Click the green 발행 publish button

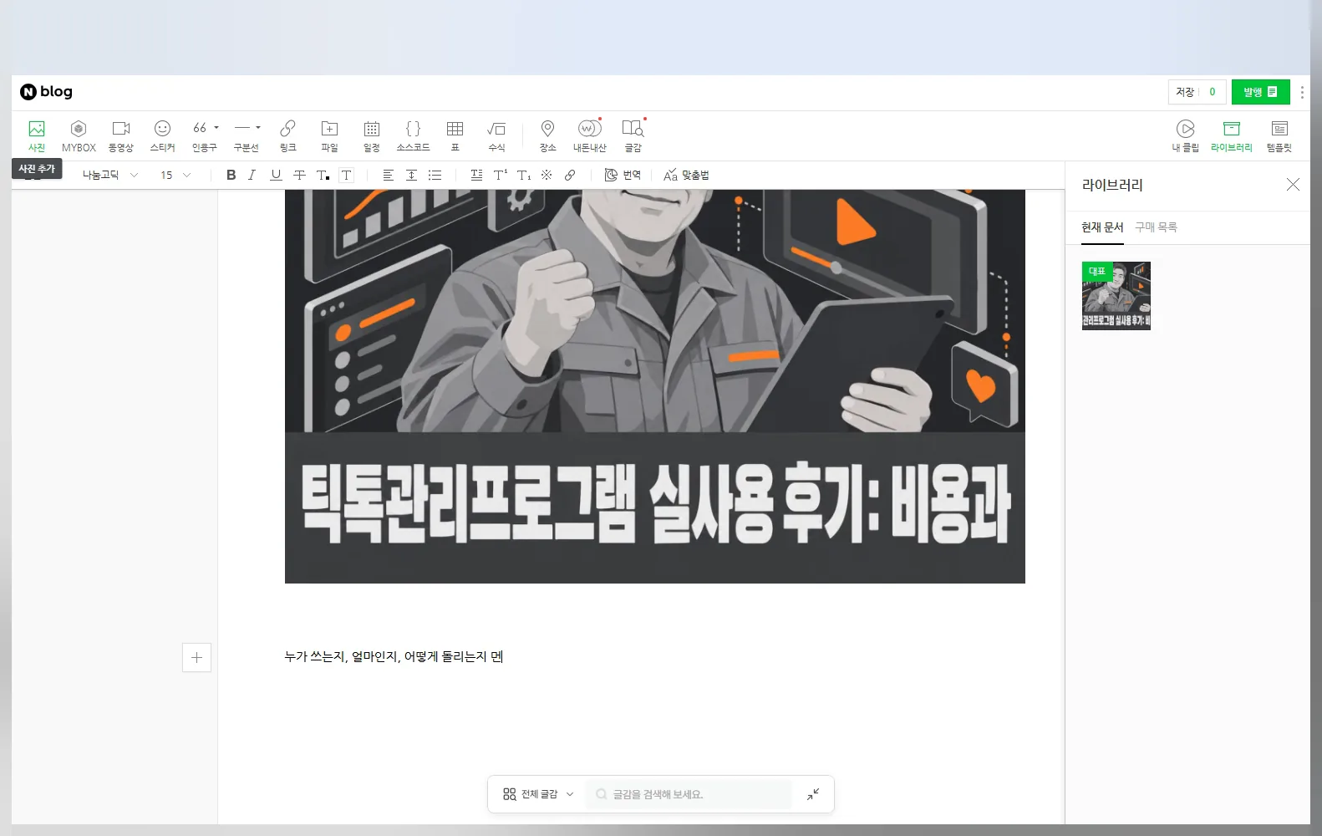pyautogui.click(x=1260, y=92)
